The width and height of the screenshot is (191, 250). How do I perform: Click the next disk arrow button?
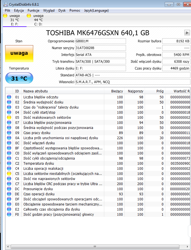click(x=187, y=33)
